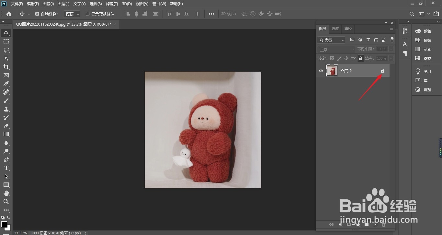Open the search icon in options bar
442x235 pixels.
412,14
